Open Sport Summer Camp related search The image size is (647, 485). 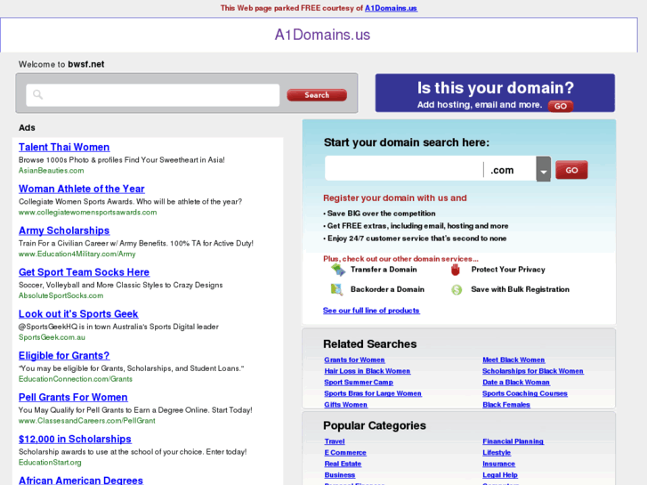pos(358,383)
